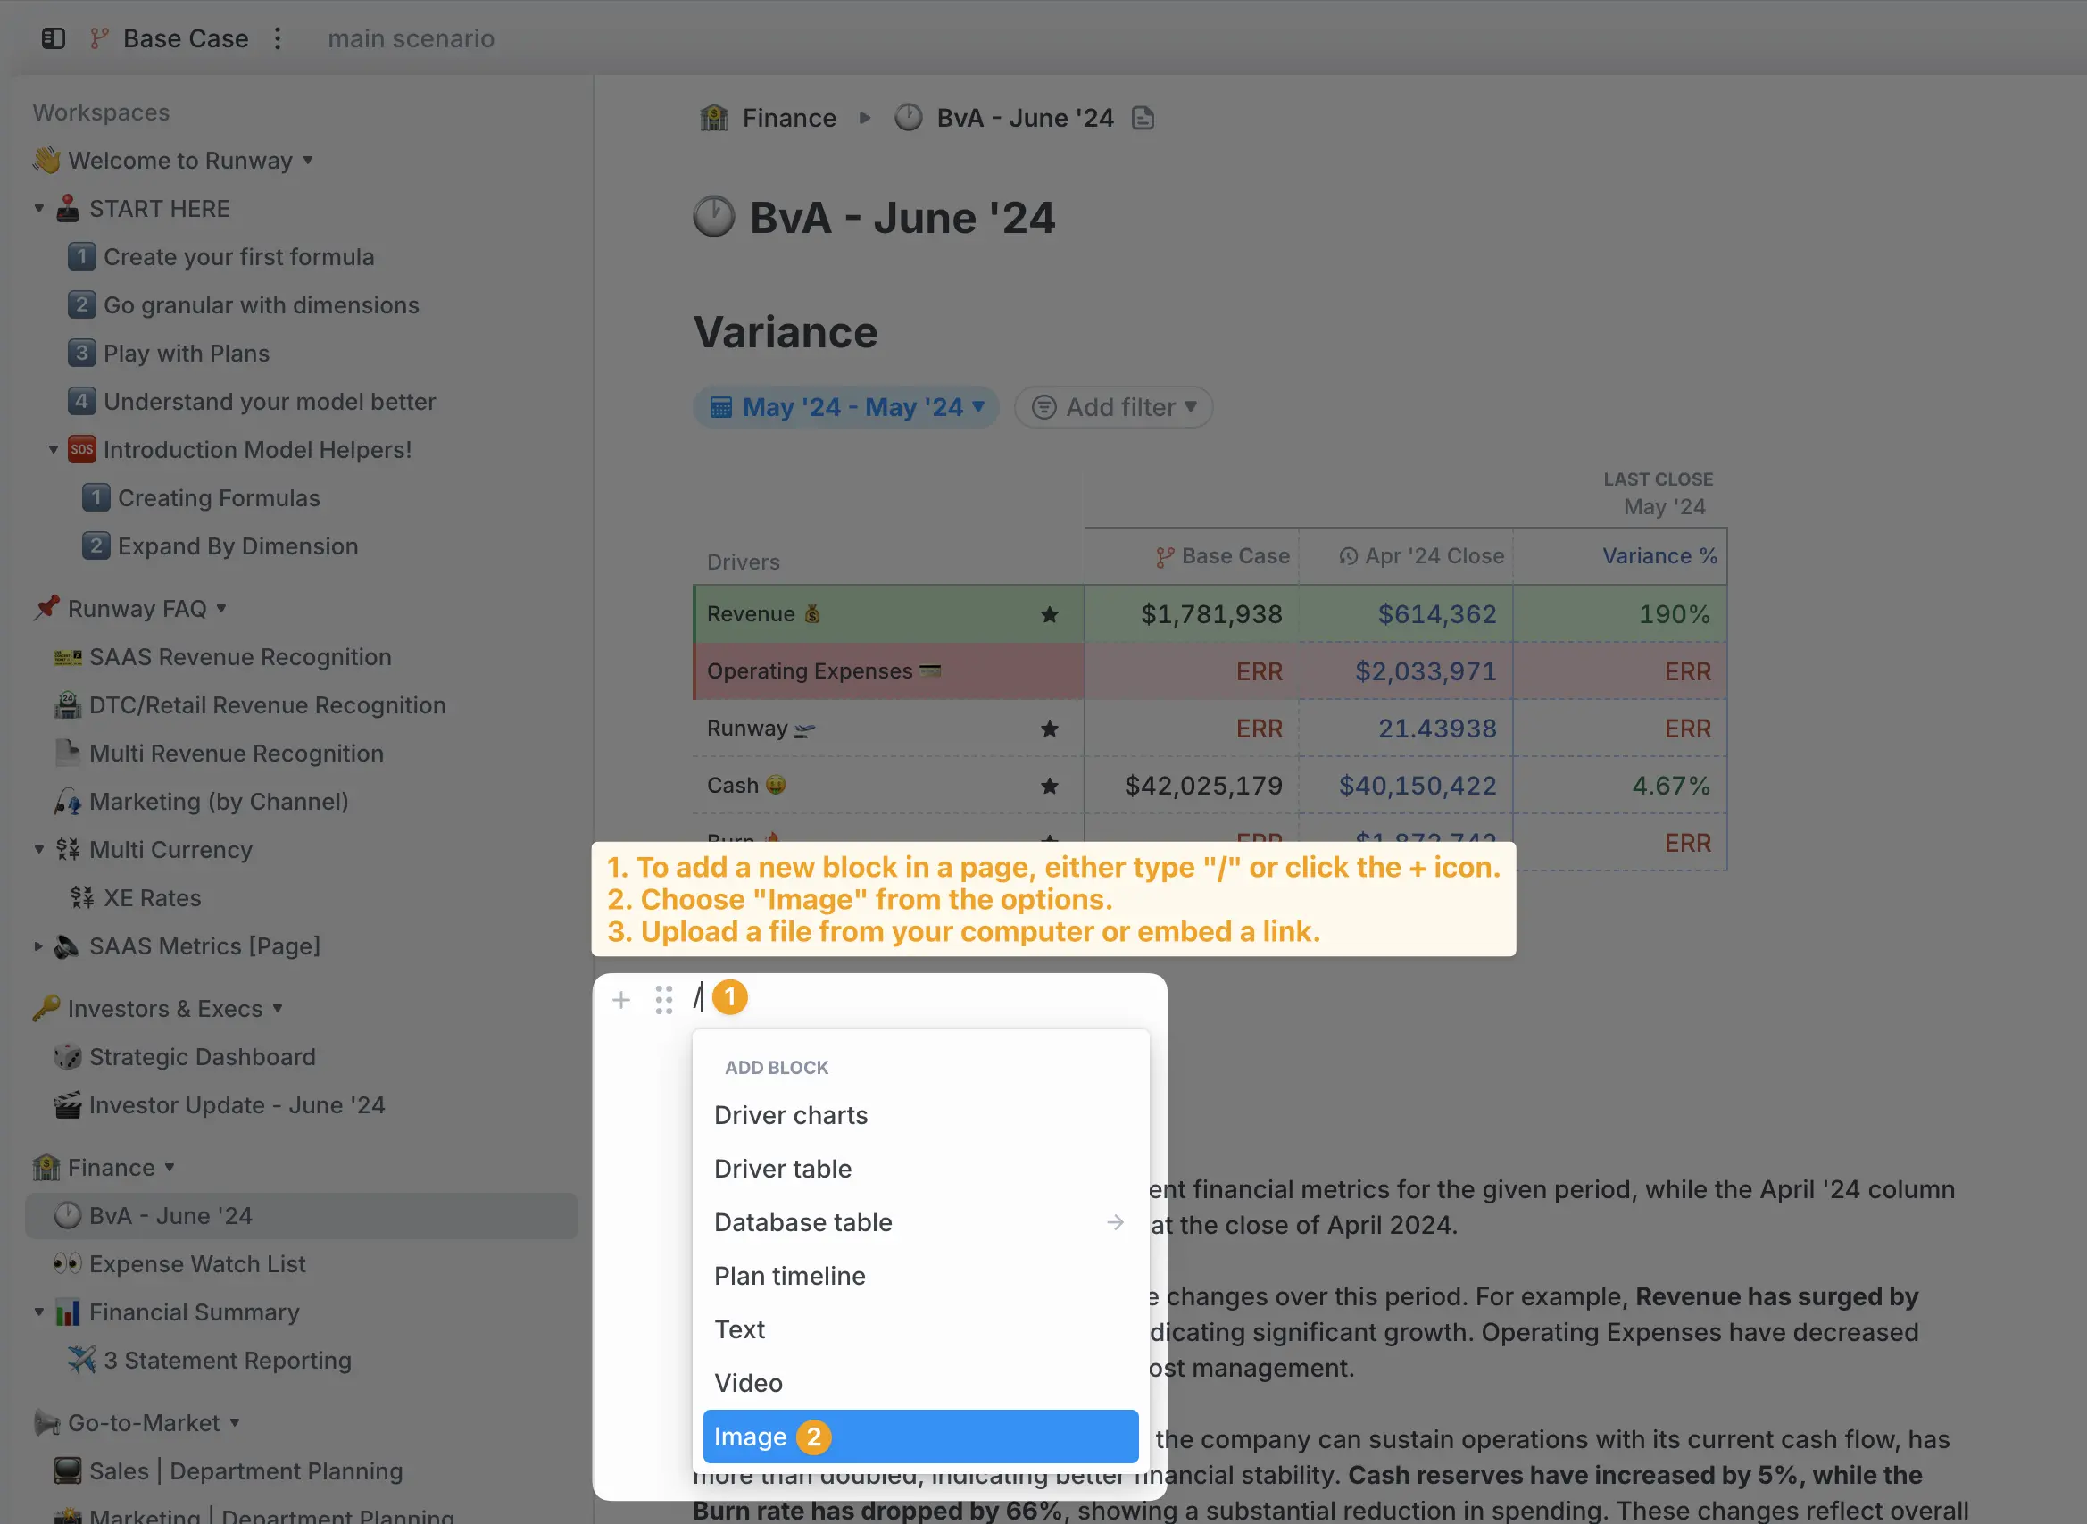Select Text block option

tap(920, 1329)
